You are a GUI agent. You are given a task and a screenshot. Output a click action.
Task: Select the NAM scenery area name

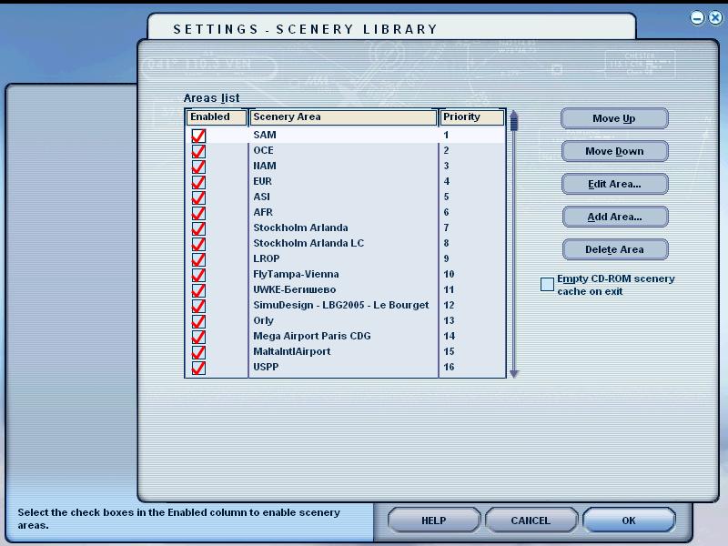[265, 166]
